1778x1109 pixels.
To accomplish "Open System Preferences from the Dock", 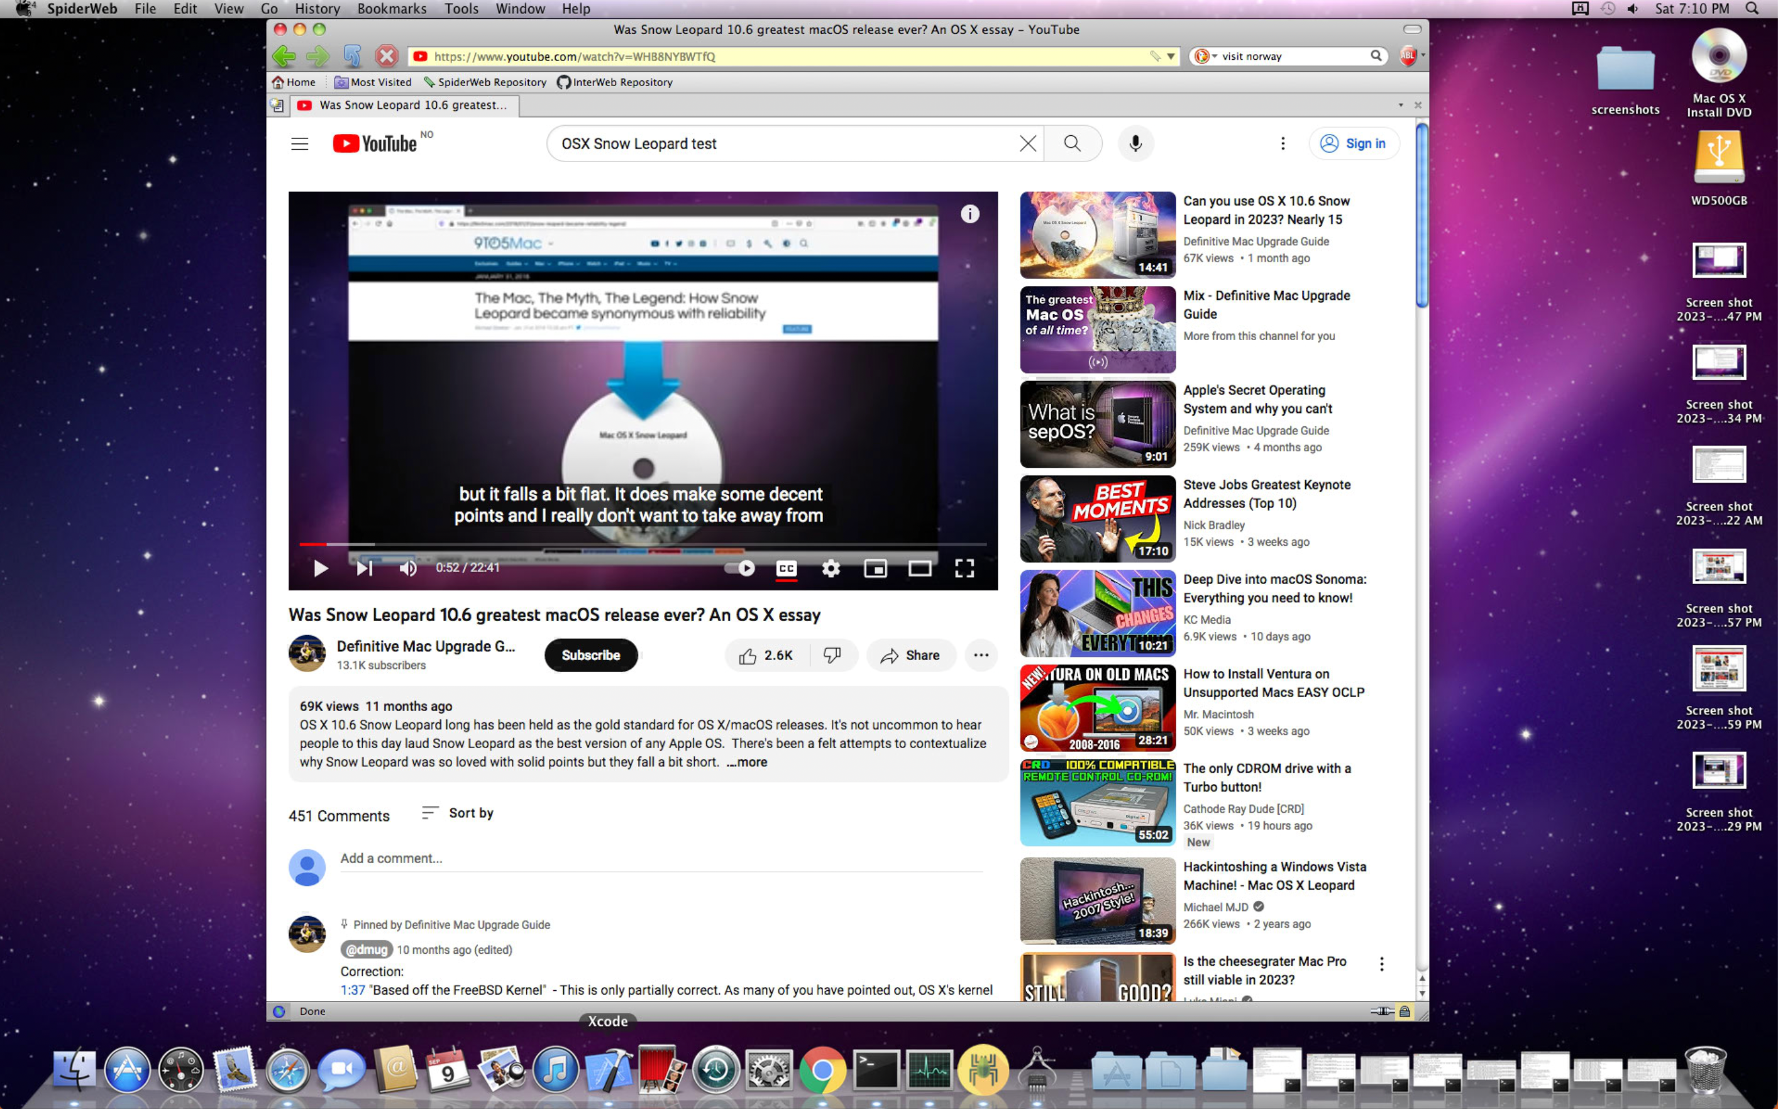I will 769,1070.
